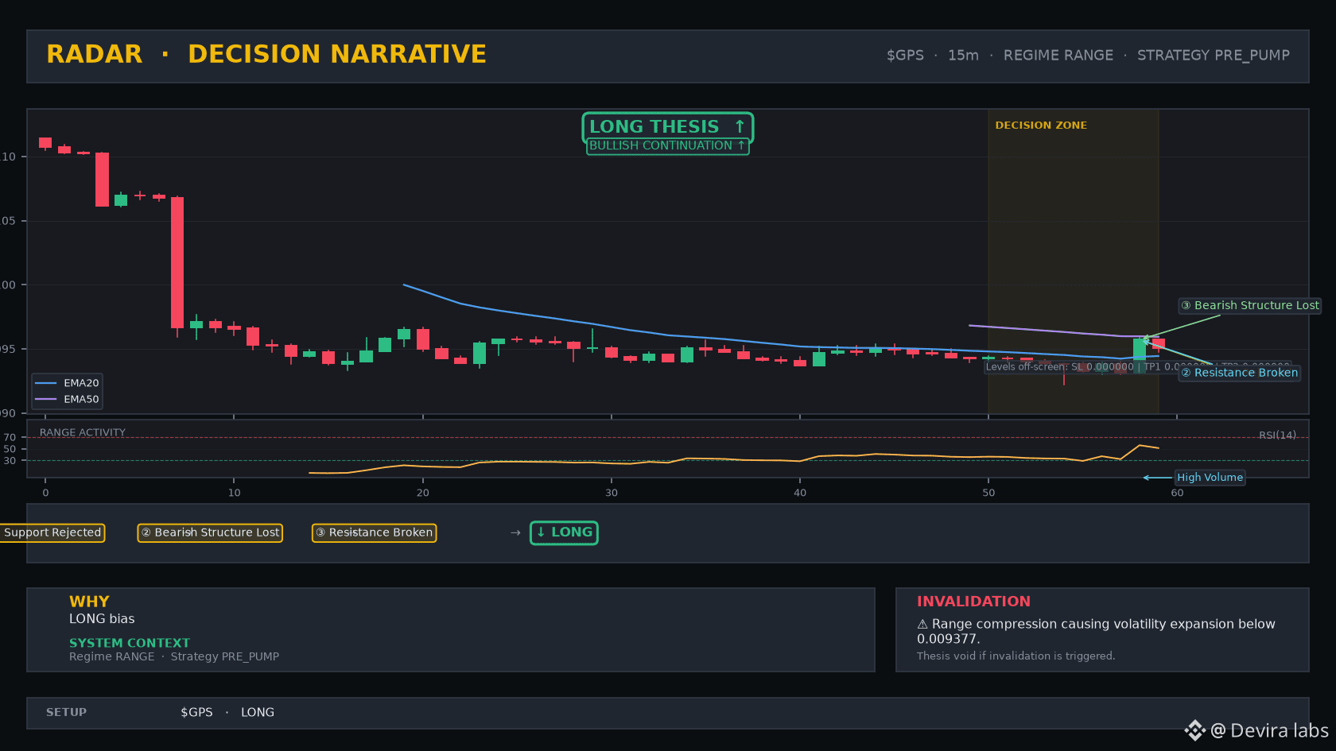Click the x-axis tick labeled 60
1336x751 pixels.
click(1177, 493)
